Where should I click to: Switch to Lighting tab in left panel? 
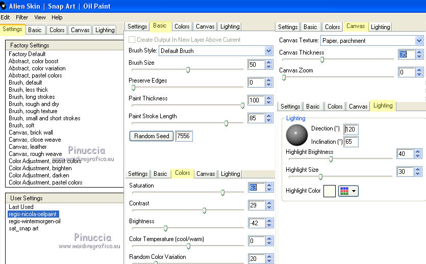(x=105, y=30)
